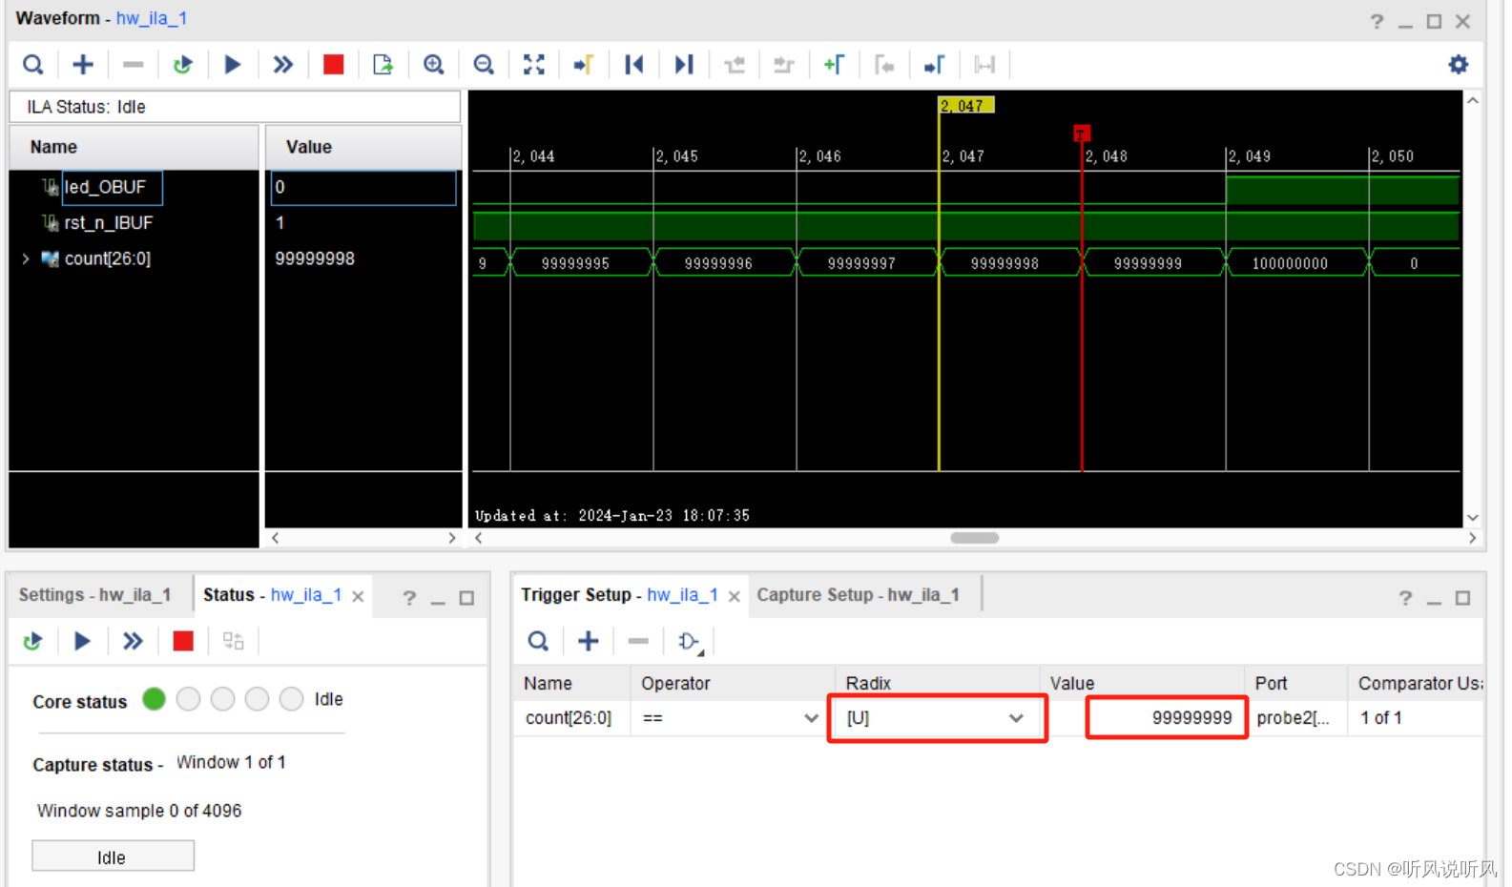Open Trigger Setup help question mark

pyautogui.click(x=1405, y=598)
